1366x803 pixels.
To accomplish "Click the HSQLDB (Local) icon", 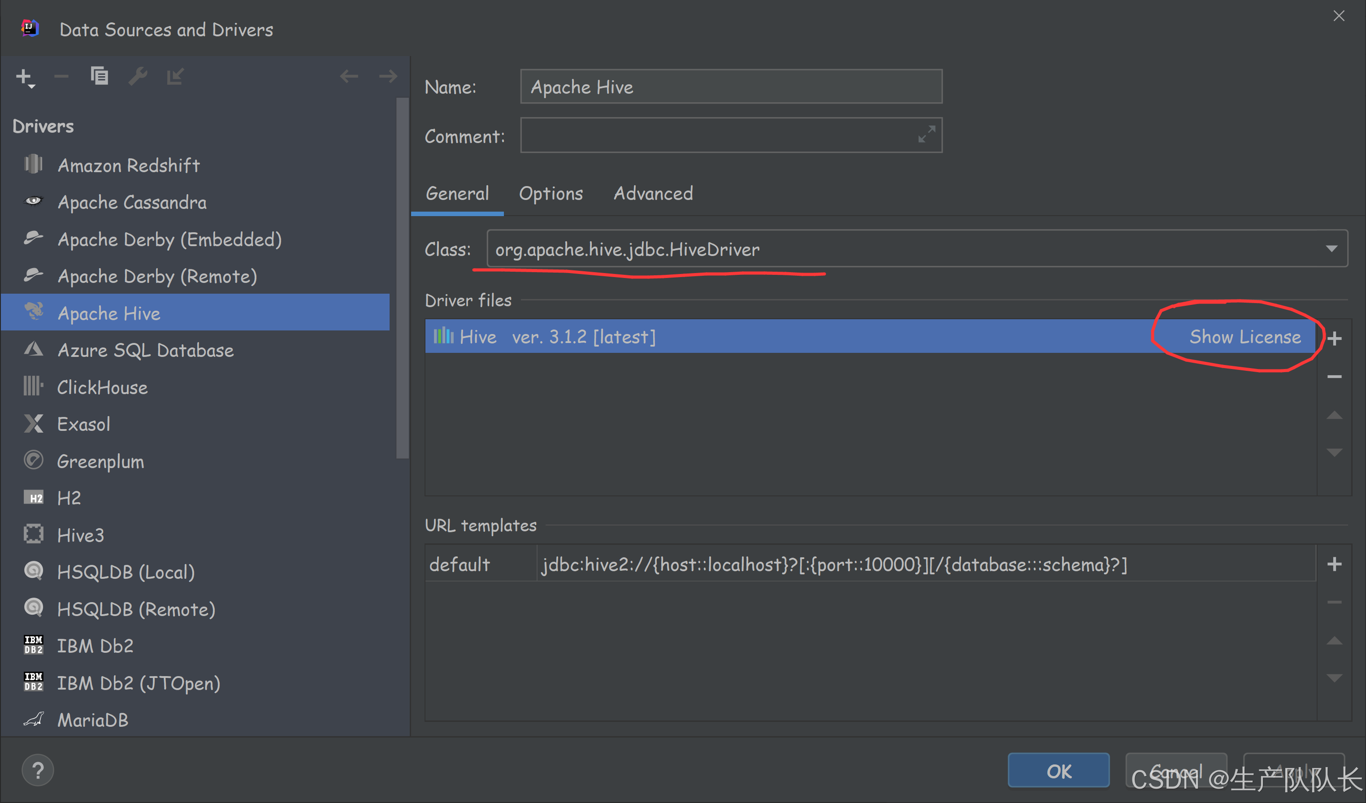I will tap(33, 571).
